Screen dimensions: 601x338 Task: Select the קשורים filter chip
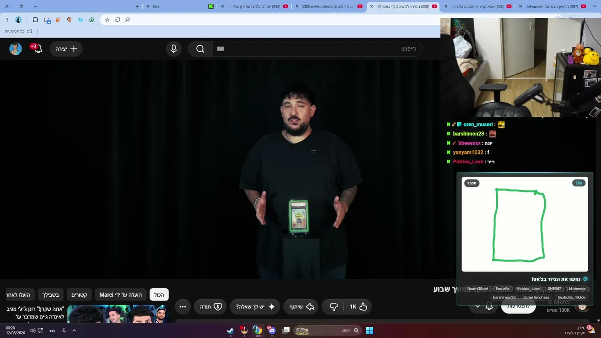pyautogui.click(x=79, y=295)
